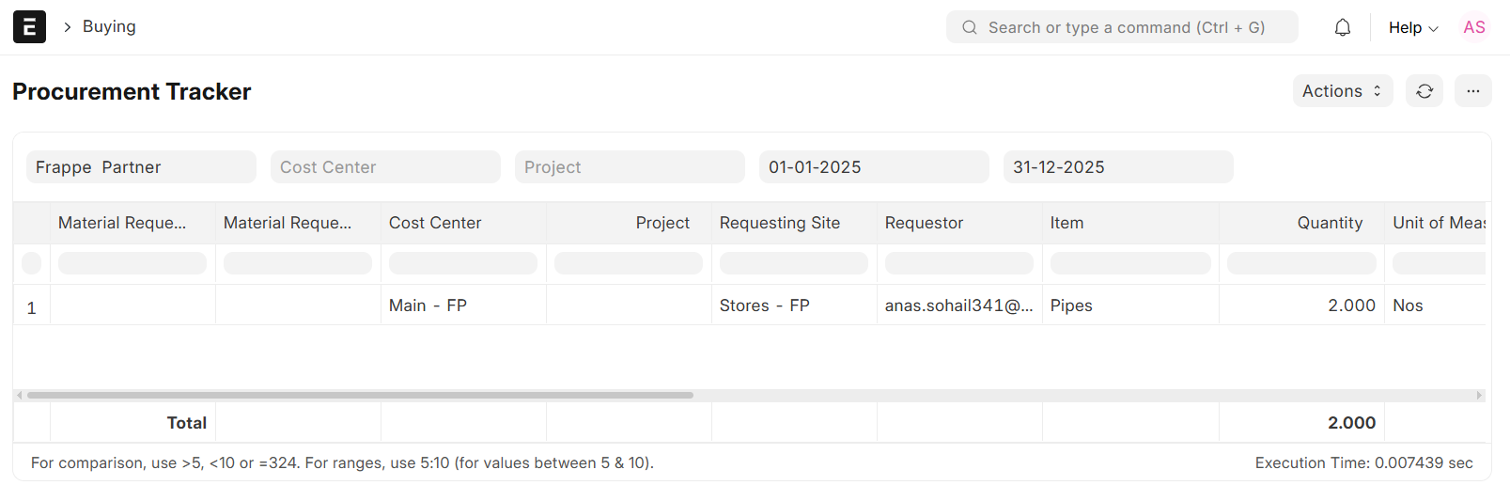
Task: Open the ERPNext home logo icon
Action: [29, 27]
